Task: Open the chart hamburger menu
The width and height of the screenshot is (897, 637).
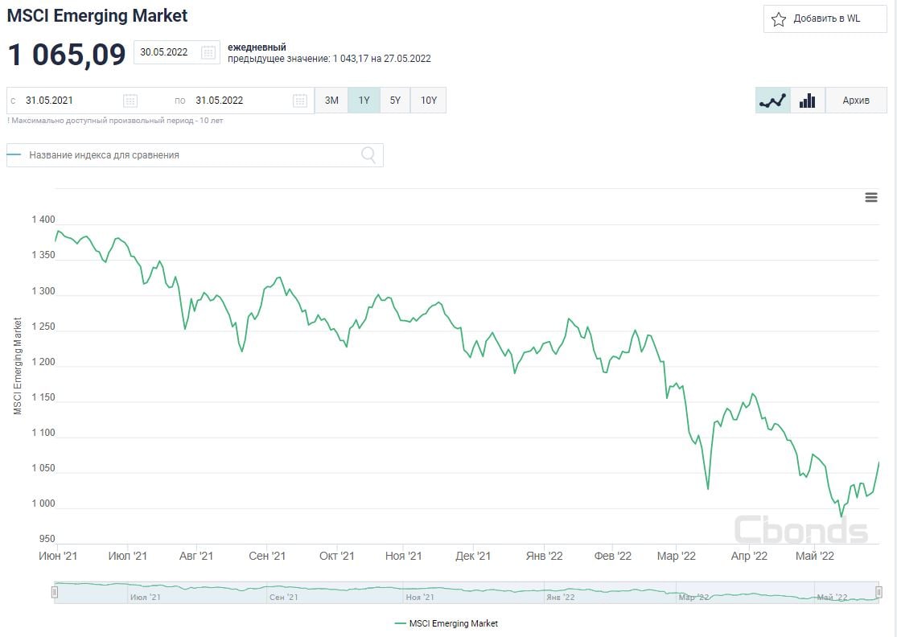Action: pos(871,198)
